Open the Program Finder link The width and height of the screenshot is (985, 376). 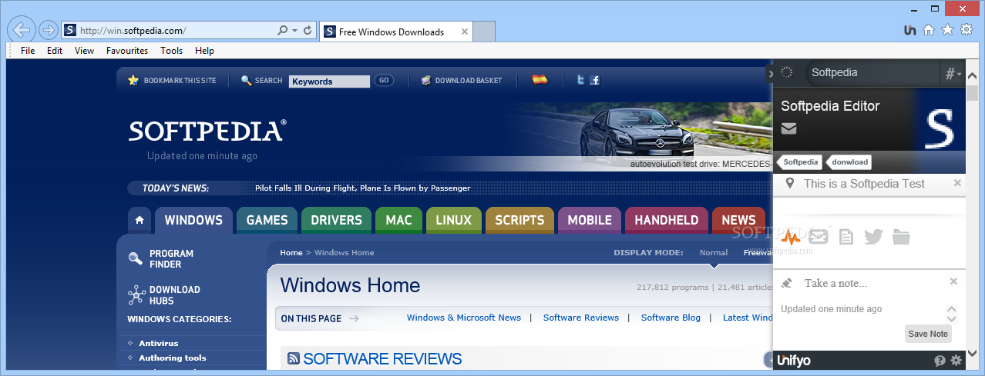click(171, 259)
